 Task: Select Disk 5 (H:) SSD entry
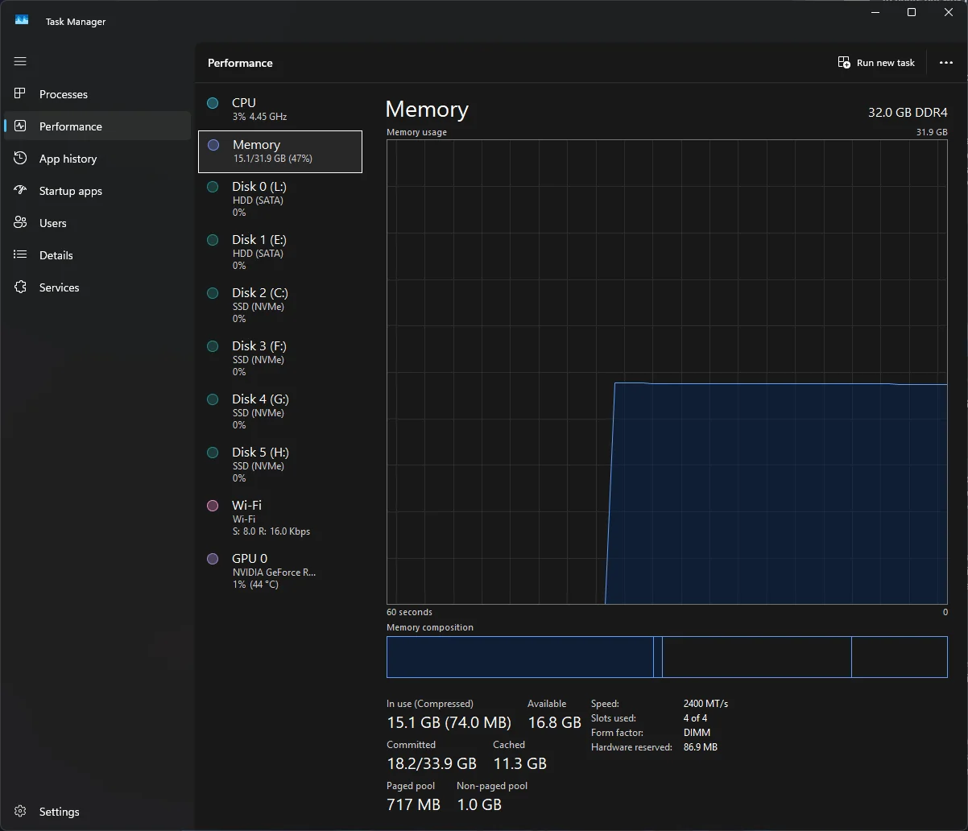point(280,465)
